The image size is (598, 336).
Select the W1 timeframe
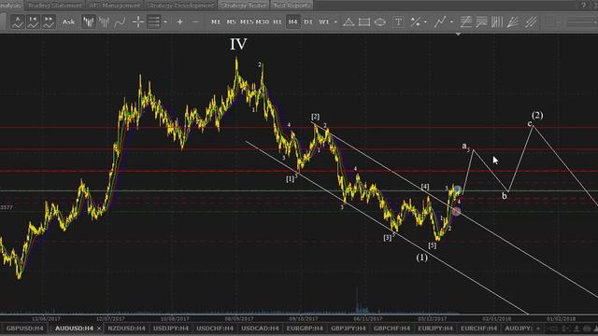[x=324, y=21]
